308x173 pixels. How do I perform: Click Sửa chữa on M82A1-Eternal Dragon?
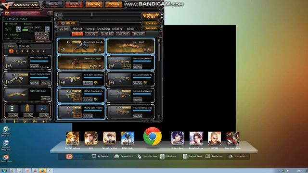tap(137, 116)
